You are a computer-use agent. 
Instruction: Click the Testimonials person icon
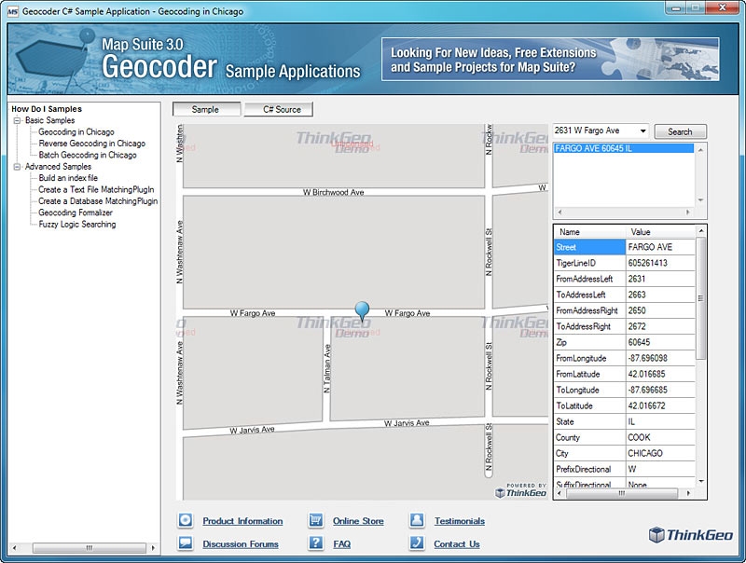click(417, 520)
